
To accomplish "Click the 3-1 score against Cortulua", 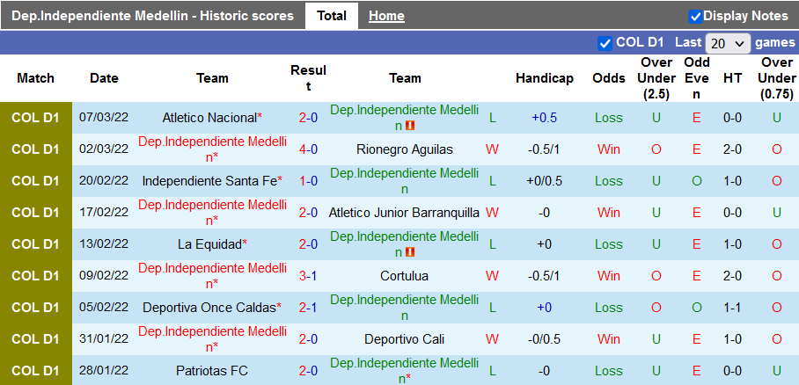I will coord(308,276).
